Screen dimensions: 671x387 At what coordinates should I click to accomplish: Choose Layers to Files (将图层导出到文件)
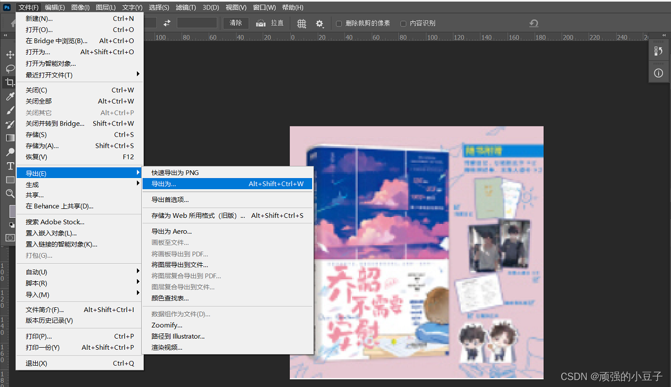click(227, 265)
